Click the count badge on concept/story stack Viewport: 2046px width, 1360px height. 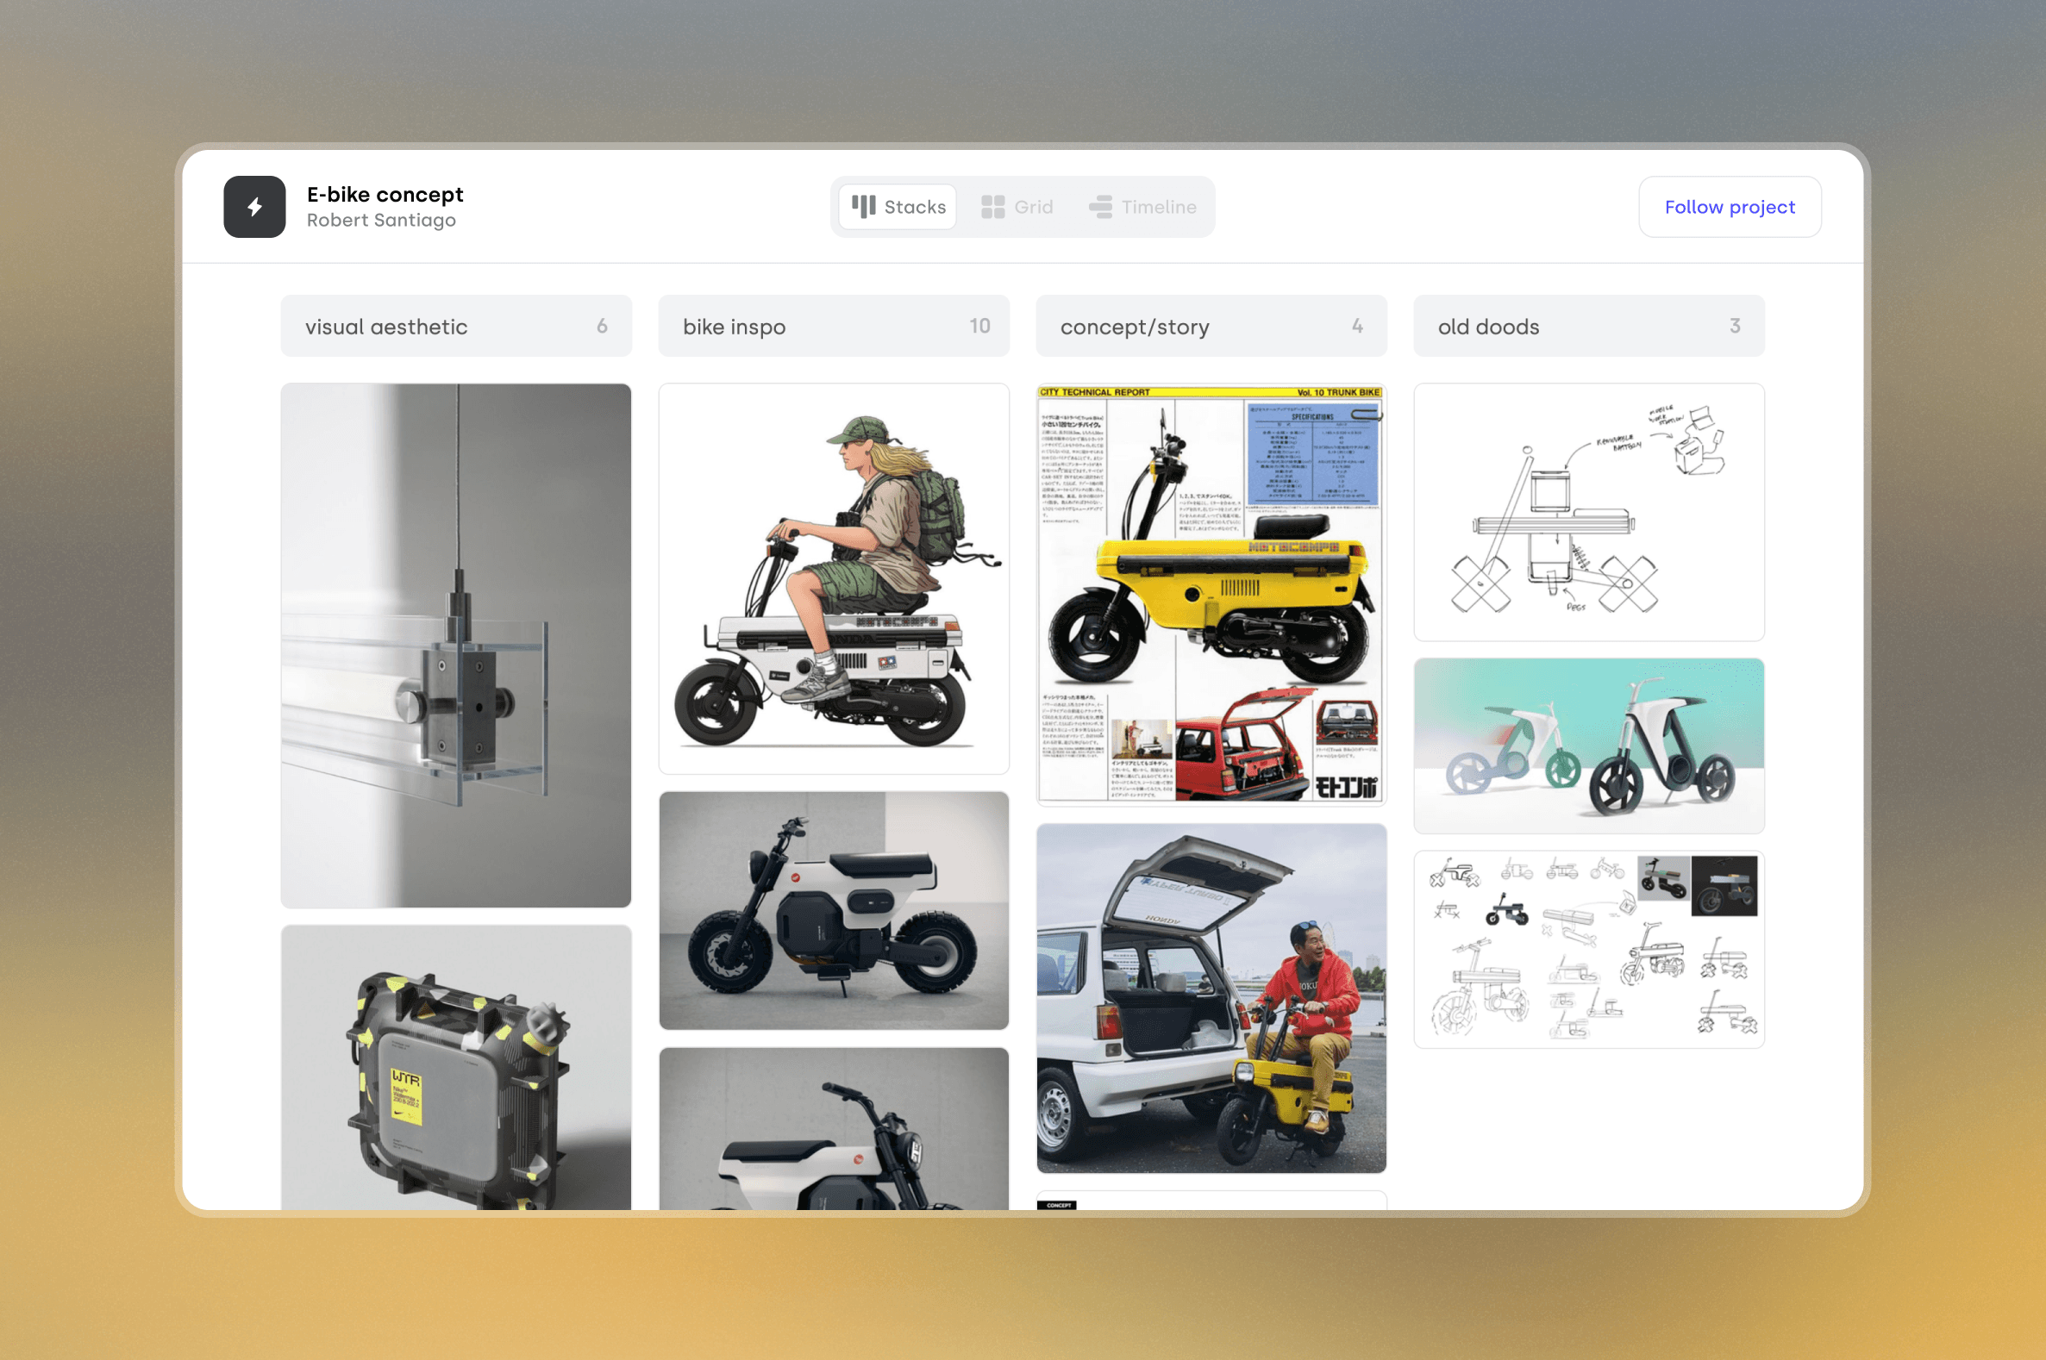coord(1358,326)
